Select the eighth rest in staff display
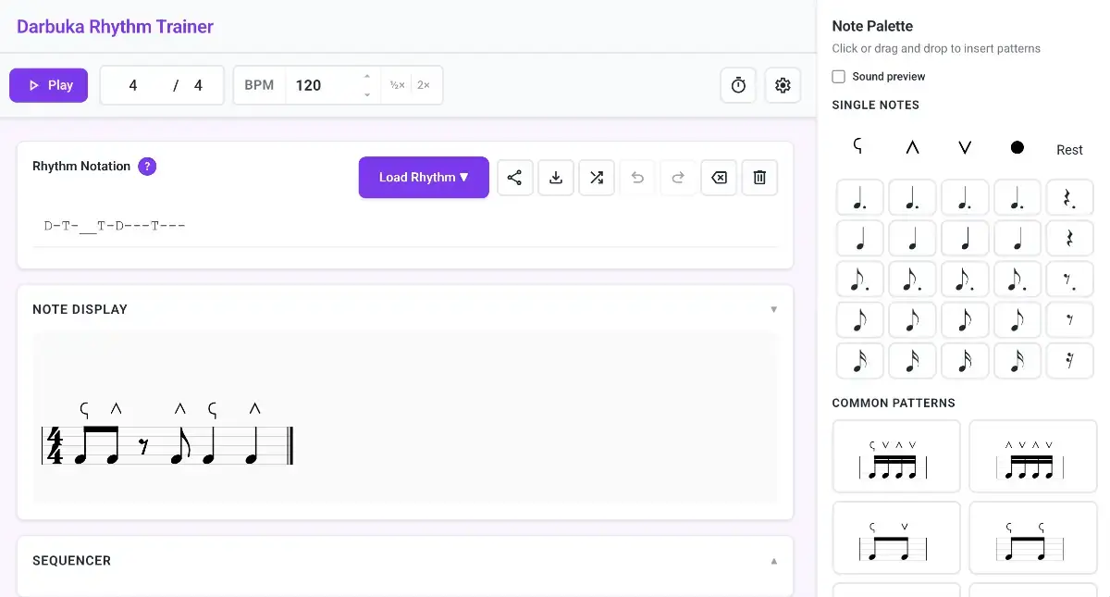 coord(143,447)
